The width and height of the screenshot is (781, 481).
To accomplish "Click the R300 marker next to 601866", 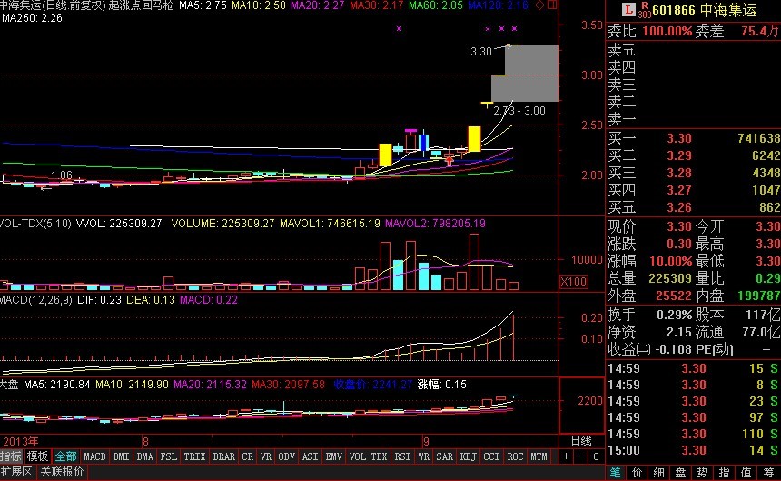I will point(644,9).
